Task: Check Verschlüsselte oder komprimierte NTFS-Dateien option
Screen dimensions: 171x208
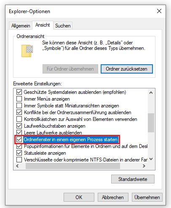Action: point(19,160)
